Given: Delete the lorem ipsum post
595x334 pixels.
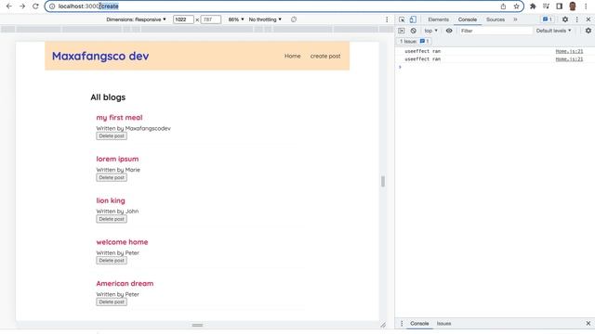Looking at the screenshot, I should coord(112,177).
